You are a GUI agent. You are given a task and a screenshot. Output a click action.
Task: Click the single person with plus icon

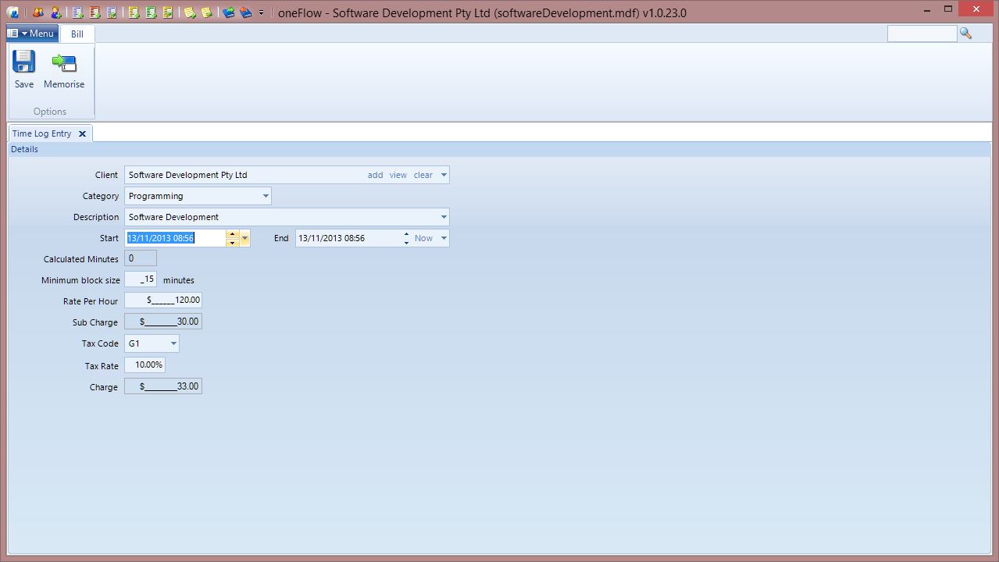55,12
